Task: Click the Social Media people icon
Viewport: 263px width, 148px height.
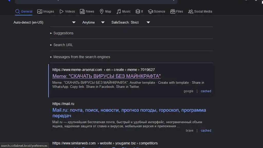Action: tap(191, 11)
